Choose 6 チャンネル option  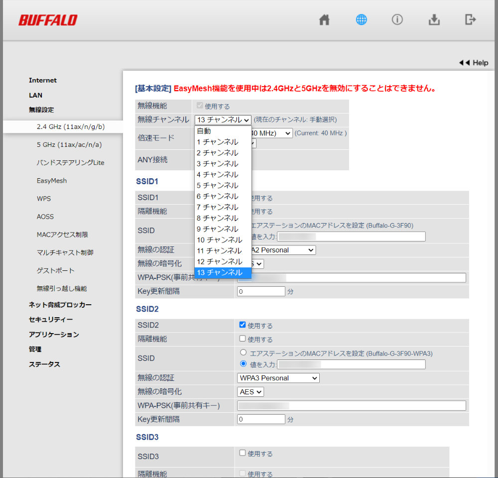click(x=223, y=196)
